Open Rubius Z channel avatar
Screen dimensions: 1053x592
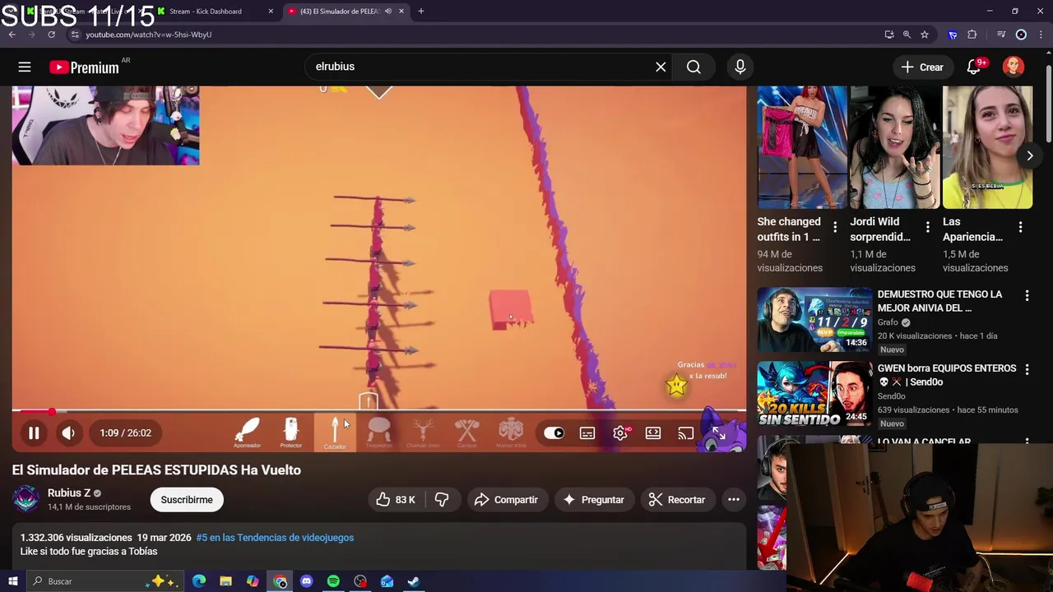click(x=26, y=498)
